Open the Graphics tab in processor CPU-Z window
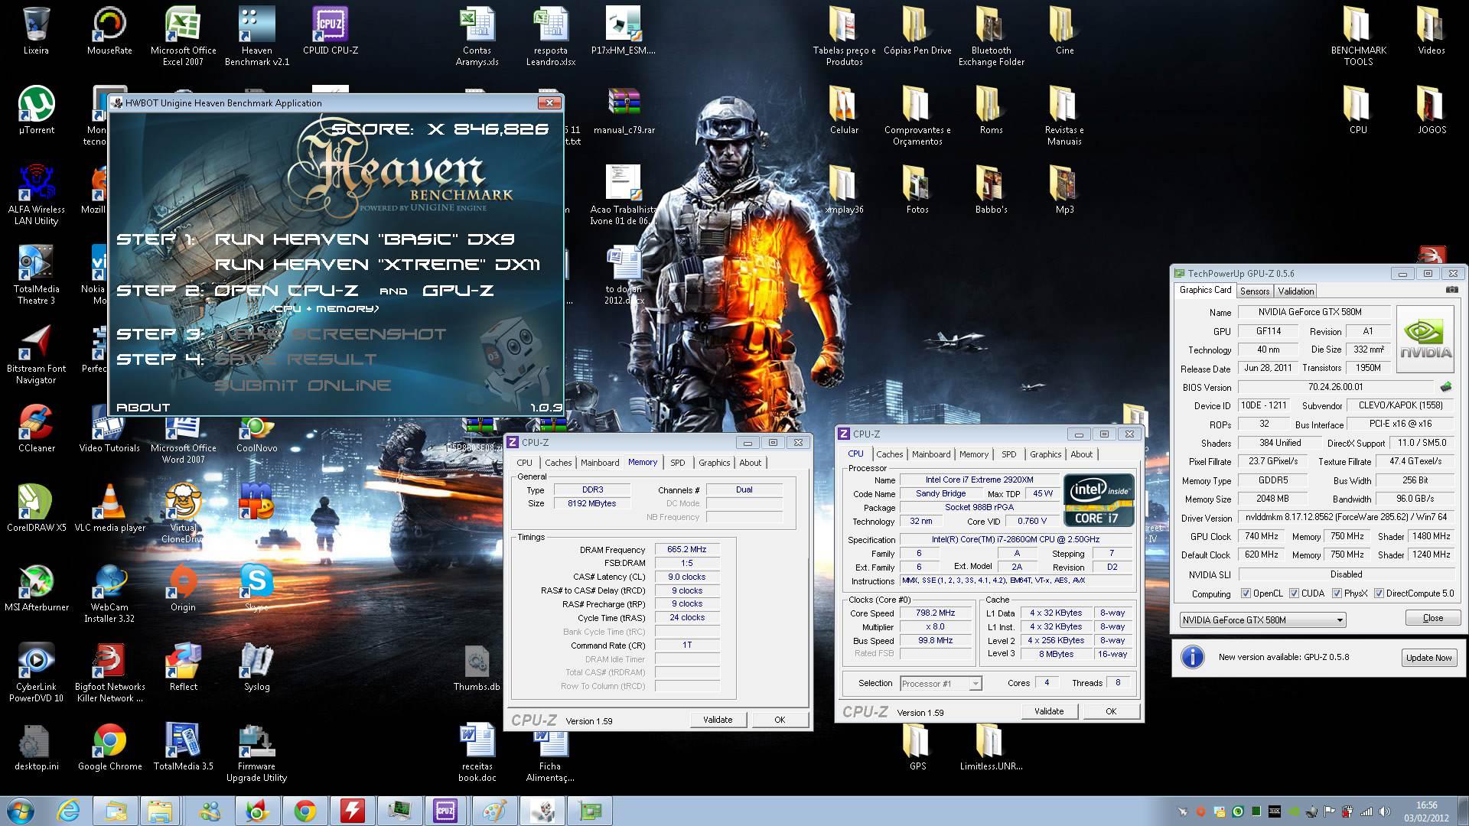The width and height of the screenshot is (1469, 826). tap(1045, 454)
